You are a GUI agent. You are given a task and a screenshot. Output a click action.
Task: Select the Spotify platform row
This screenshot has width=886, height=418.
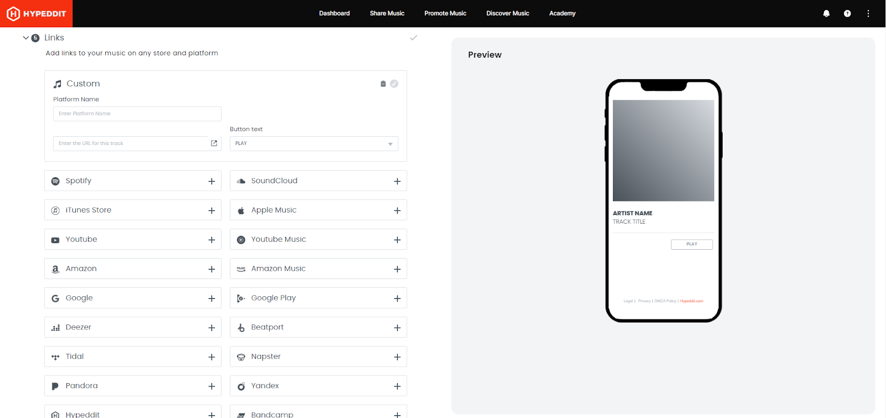[x=133, y=181]
